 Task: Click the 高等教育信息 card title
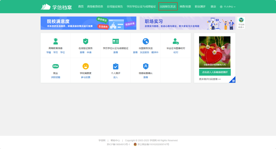click(56, 48)
